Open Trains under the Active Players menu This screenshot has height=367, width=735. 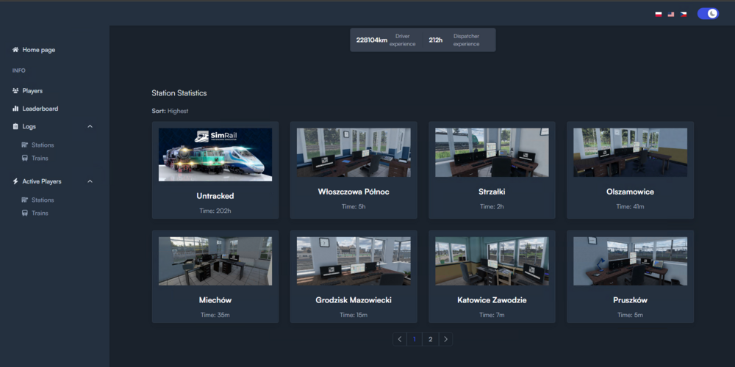pyautogui.click(x=40, y=213)
